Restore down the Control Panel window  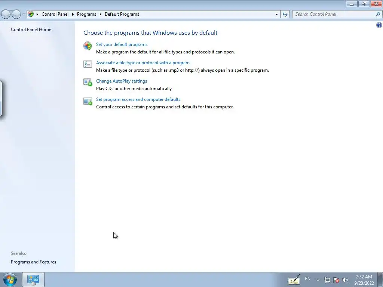tap(364, 4)
